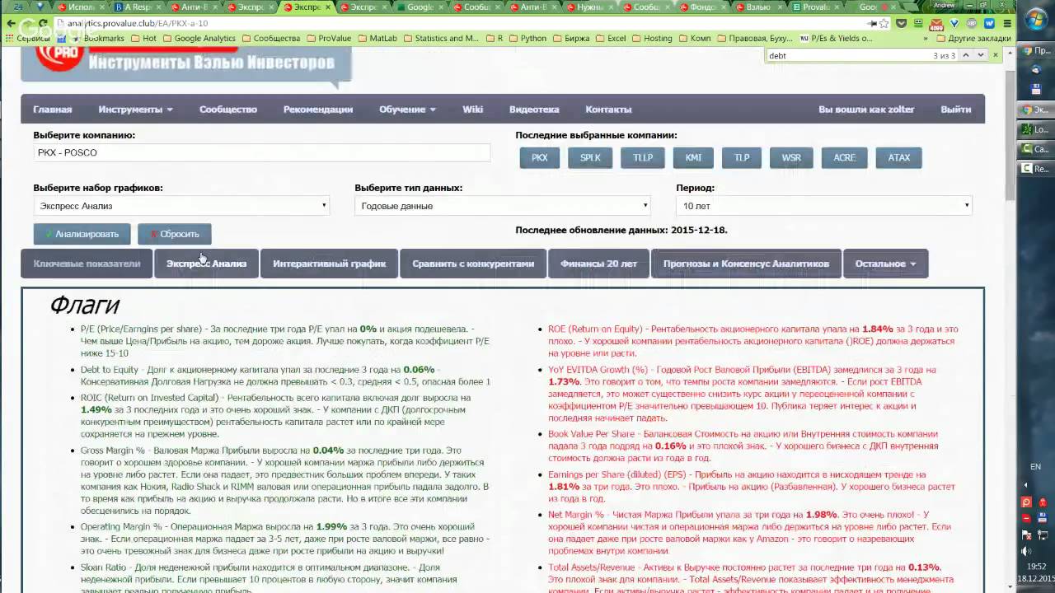Open 'Рекомендации' in the nav bar
This screenshot has width=1055, height=593.
318,110
